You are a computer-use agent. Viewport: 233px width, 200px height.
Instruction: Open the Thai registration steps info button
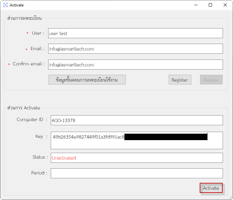87,80
